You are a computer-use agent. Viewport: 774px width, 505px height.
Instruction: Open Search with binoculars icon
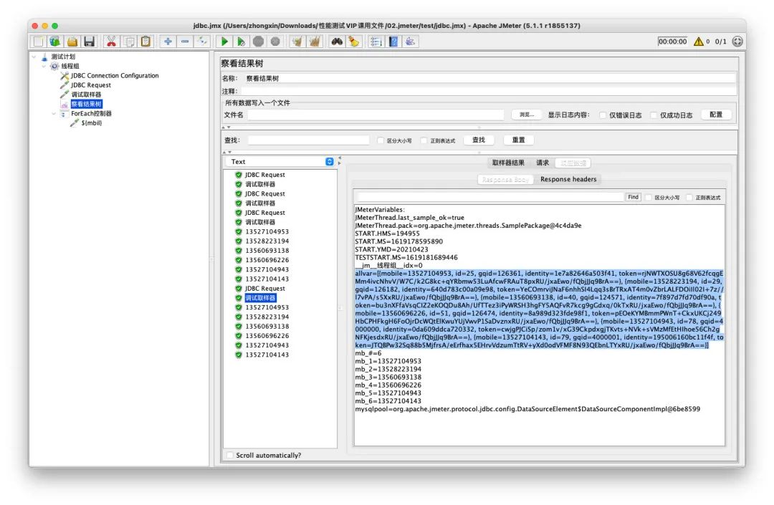pyautogui.click(x=337, y=42)
